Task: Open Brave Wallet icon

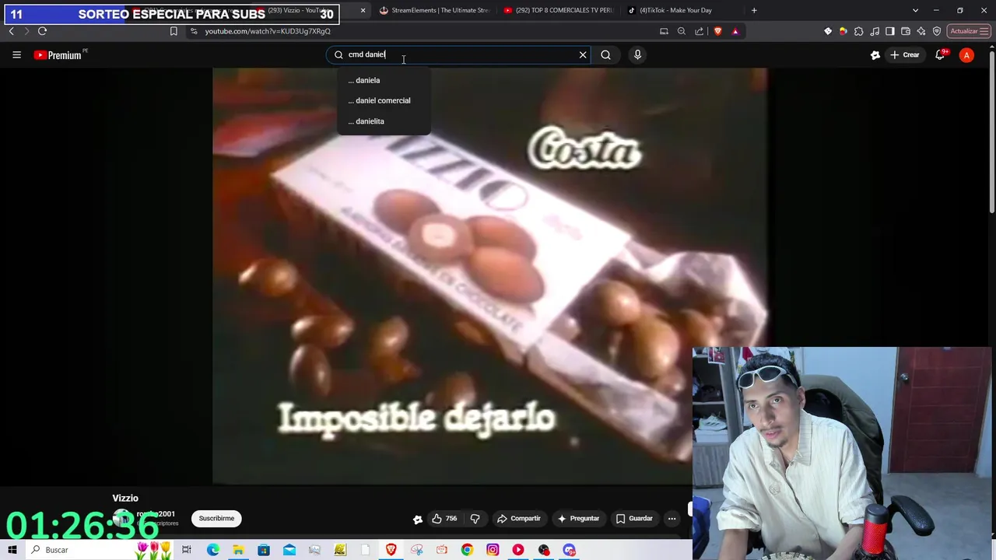Action: tap(906, 31)
